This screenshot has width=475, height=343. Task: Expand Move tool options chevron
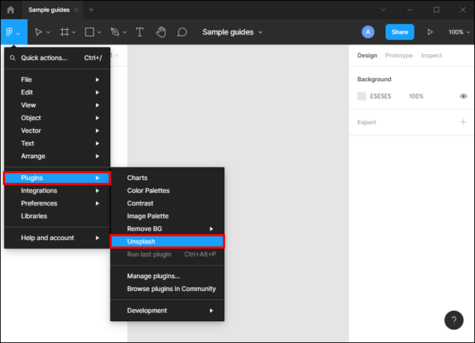click(48, 32)
